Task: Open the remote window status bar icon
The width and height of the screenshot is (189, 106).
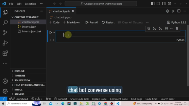Action: [4, 99]
